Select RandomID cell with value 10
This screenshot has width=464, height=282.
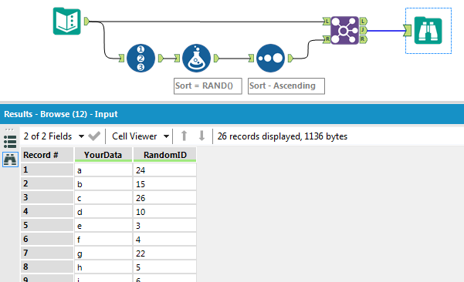point(164,212)
